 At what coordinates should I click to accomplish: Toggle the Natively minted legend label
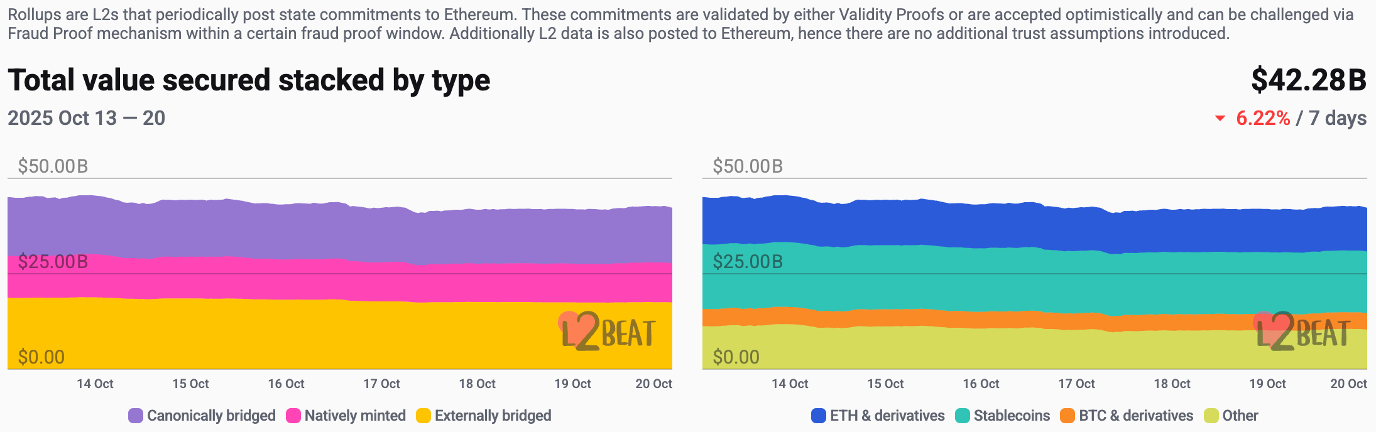[355, 416]
